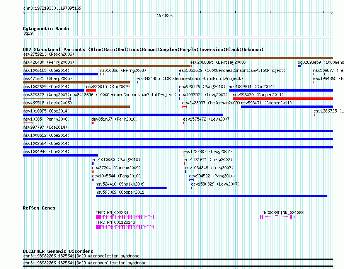Open nsv1002584 (Coe2014) variant
Image resolution: width=344 pixels, height=269 pixels.
(46, 143)
